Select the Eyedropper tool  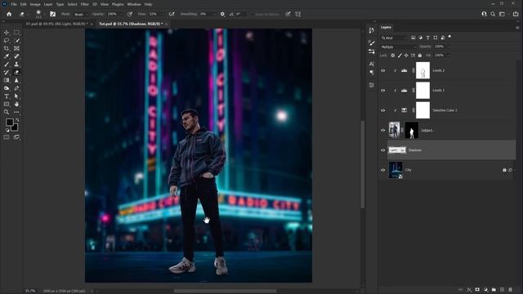coord(7,56)
